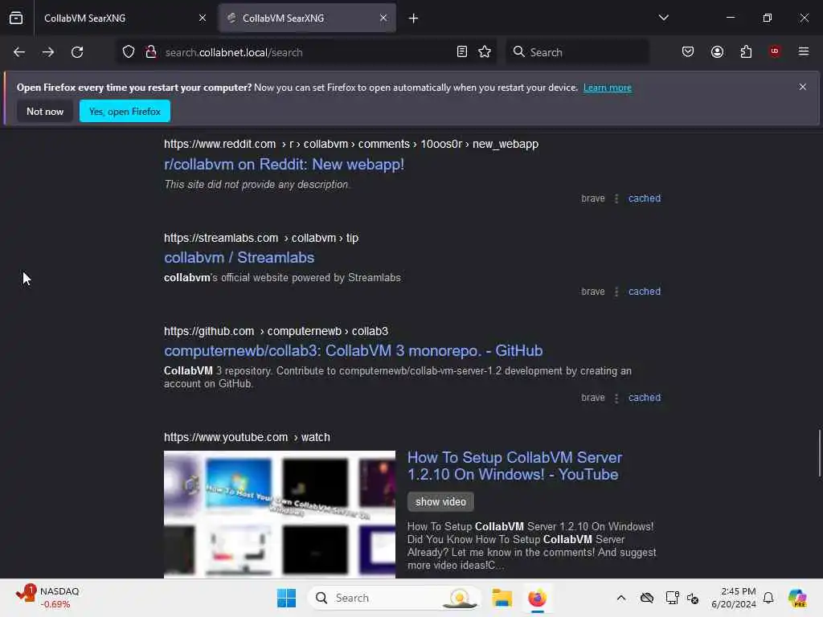Open muted volume tray icon

(x=693, y=598)
